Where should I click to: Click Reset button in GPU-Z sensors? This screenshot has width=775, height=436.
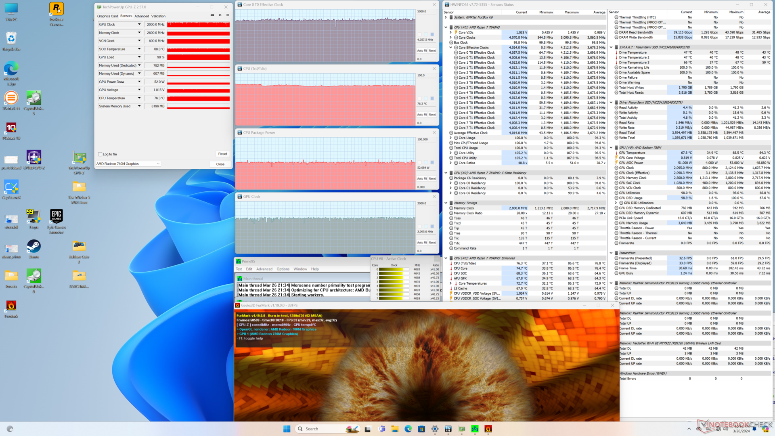pos(222,154)
